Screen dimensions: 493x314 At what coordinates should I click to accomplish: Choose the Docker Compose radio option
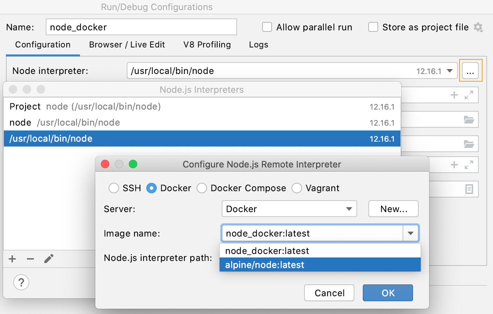click(202, 188)
